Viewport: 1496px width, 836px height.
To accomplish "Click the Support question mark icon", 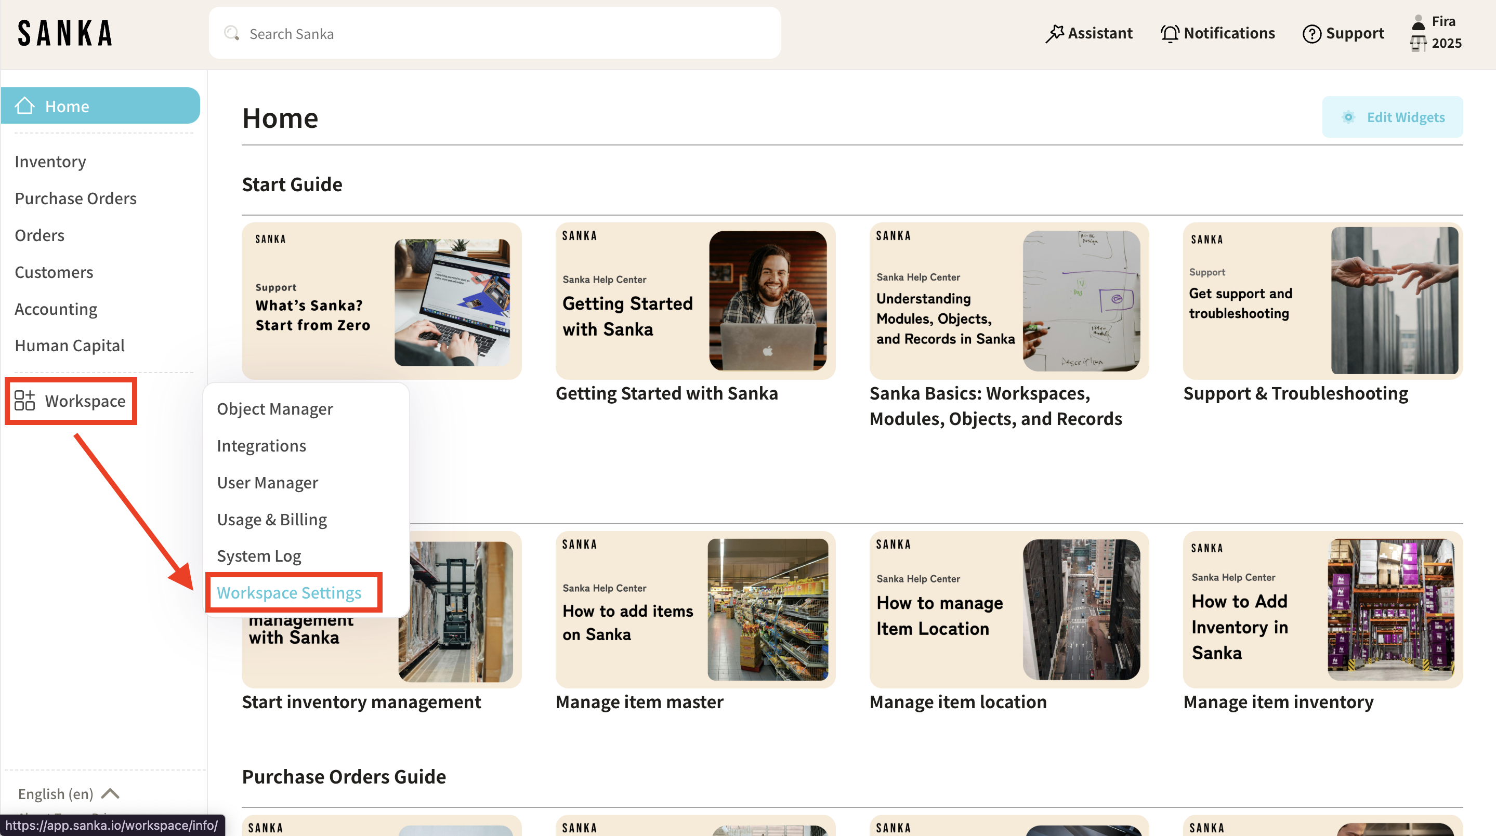I will pos(1311,34).
